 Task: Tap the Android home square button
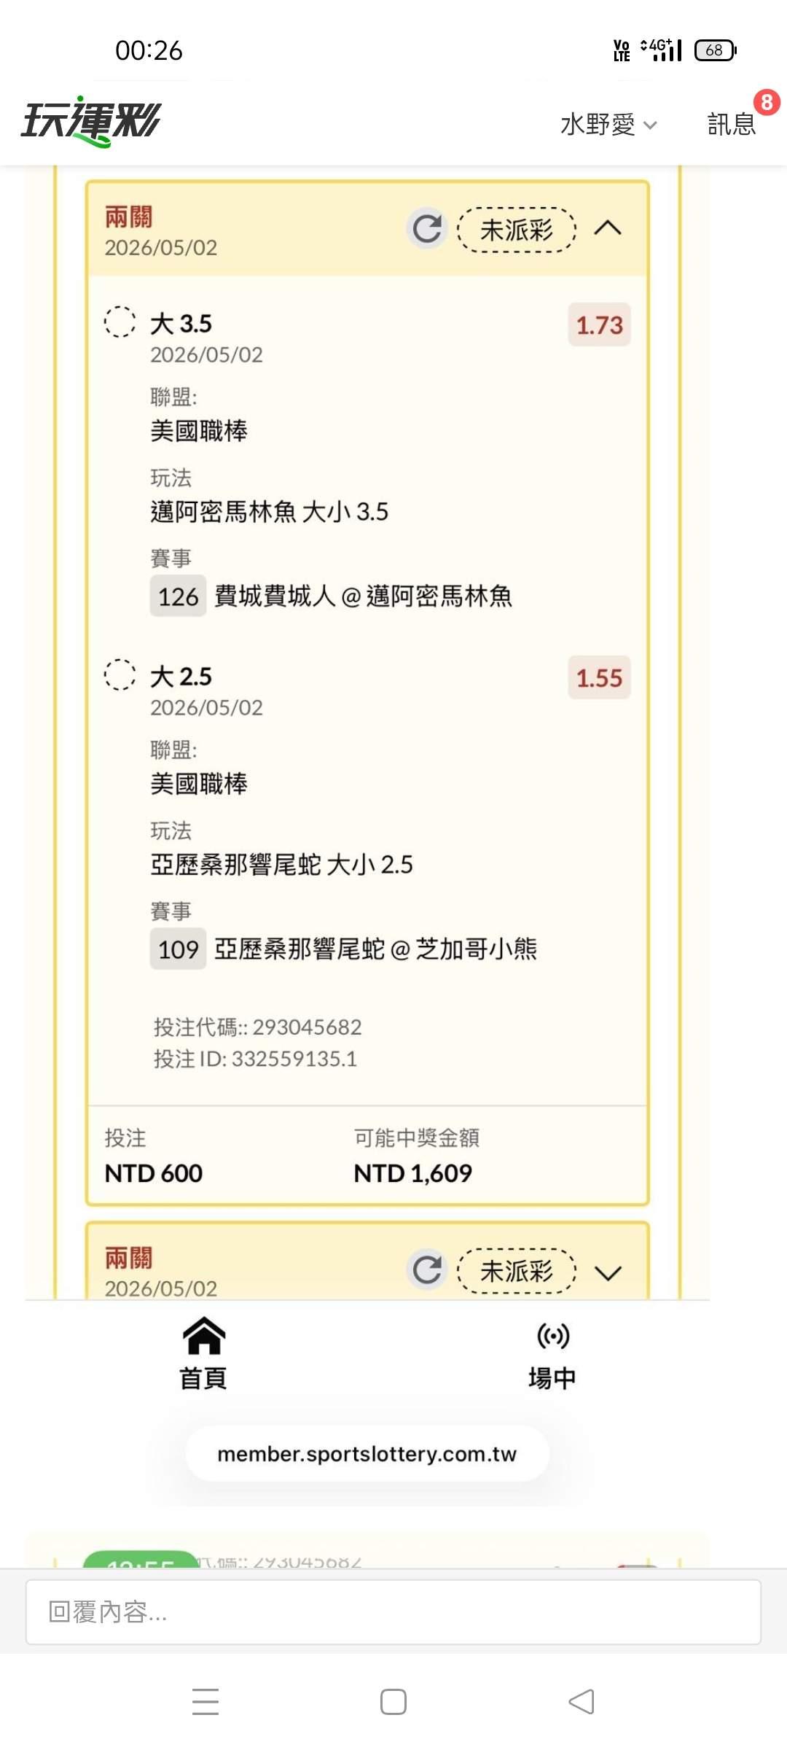pos(393,1702)
